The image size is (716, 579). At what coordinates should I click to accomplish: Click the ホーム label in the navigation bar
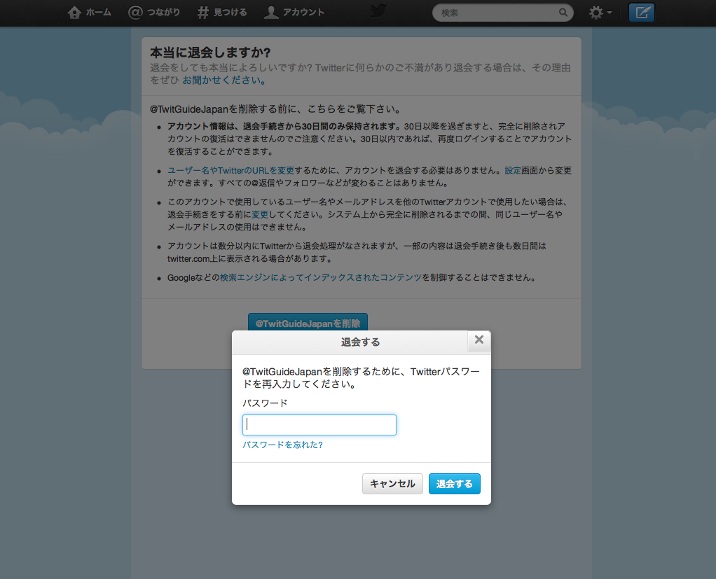click(x=99, y=13)
